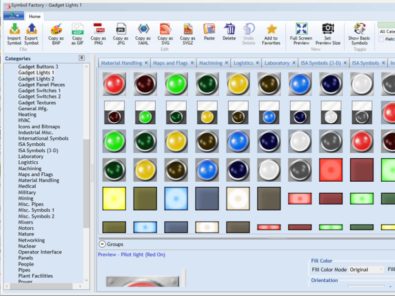Copy symbol as JPG
Screen dimensions: 395x296
(x=120, y=34)
